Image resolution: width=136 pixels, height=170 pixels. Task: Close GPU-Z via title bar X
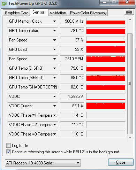click(127, 2)
